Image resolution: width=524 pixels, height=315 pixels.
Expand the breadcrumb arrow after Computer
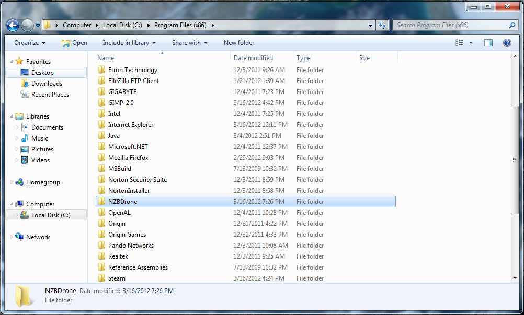(97, 25)
